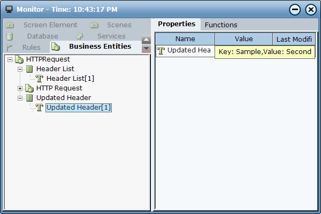This screenshot has width=321, height=214.
Task: Expand the HTTP Request tree node
Action: [20, 88]
